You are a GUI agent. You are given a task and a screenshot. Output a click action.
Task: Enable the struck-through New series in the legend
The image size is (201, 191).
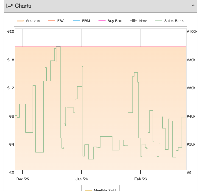tap(139, 21)
